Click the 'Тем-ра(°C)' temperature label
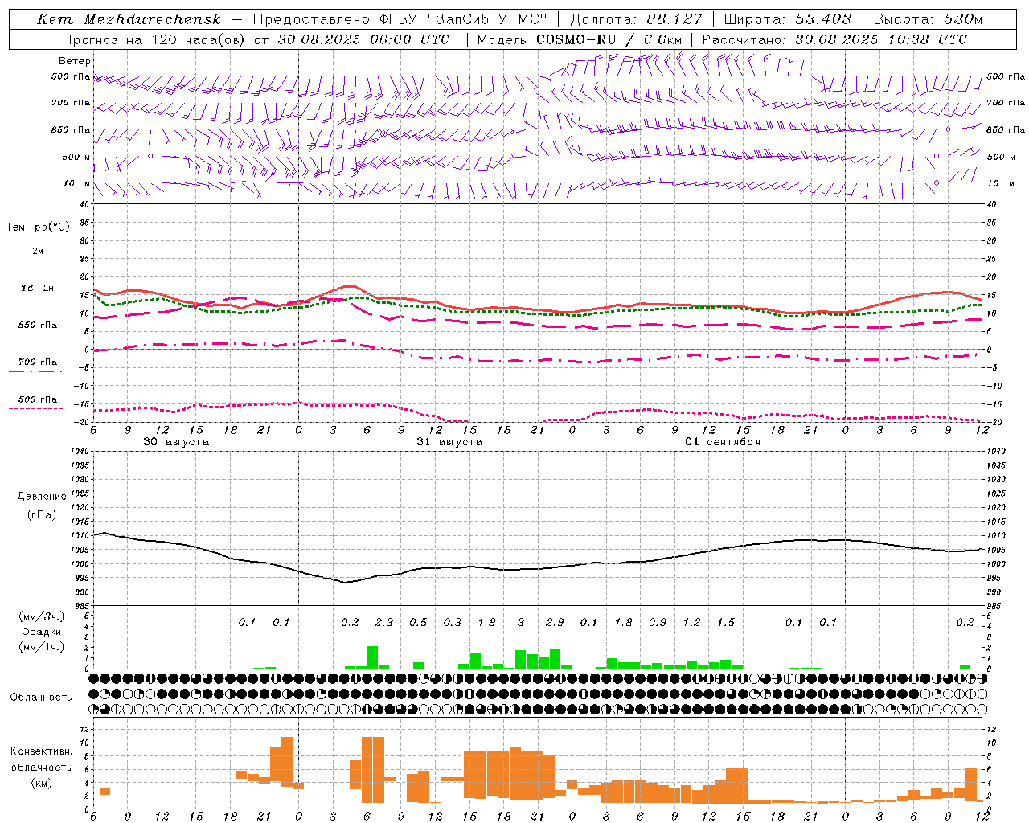The width and height of the screenshot is (1029, 823). [x=38, y=227]
